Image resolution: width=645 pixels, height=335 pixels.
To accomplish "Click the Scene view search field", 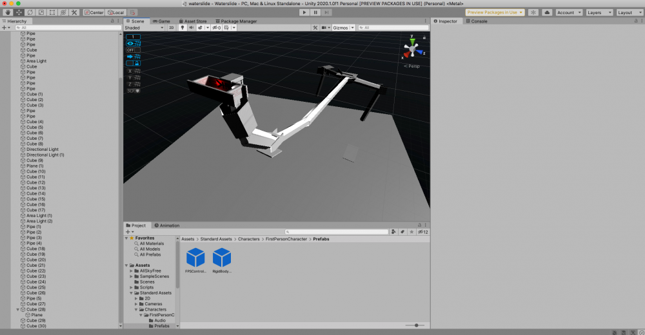I will (x=393, y=28).
